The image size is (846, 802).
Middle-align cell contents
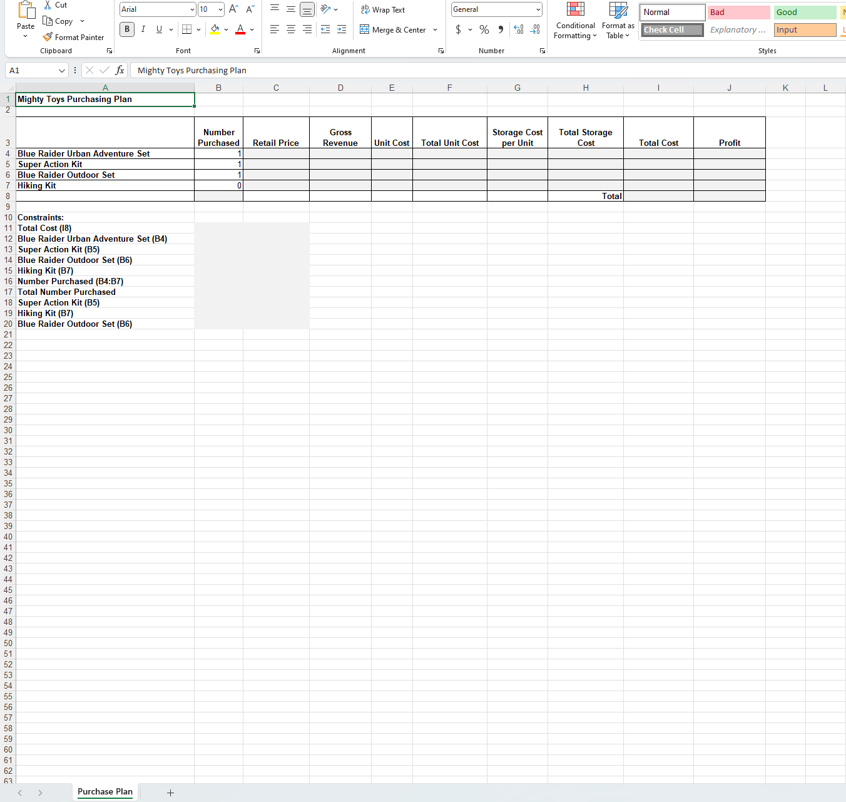coord(291,9)
